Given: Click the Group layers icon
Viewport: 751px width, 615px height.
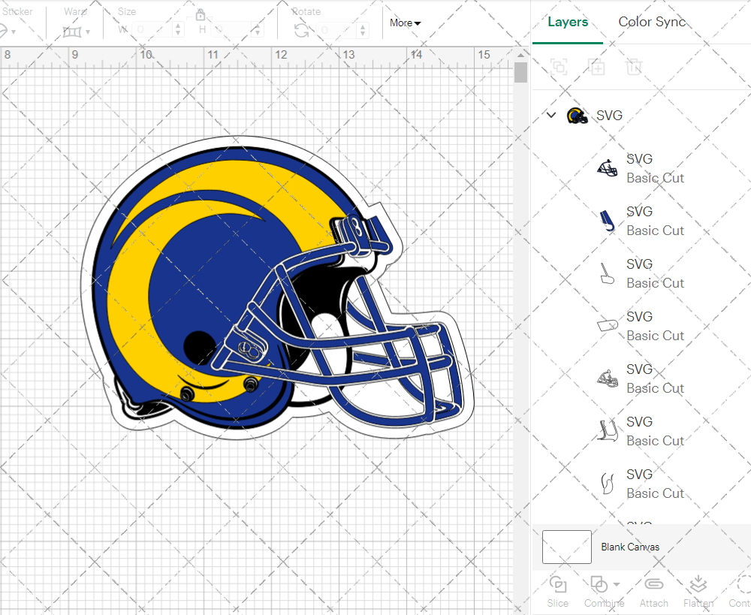Looking at the screenshot, I should pos(559,67).
